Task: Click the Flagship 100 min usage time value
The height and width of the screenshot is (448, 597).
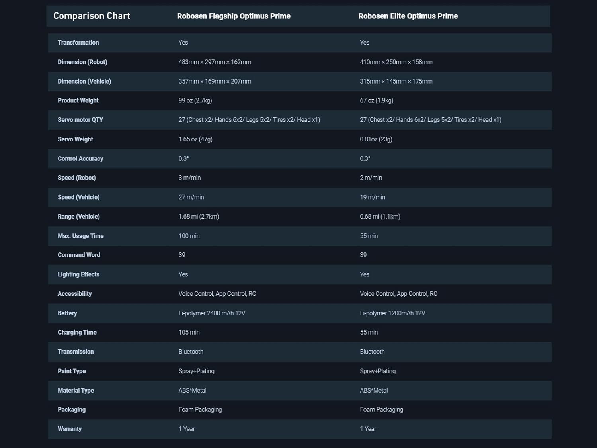Action: 189,236
